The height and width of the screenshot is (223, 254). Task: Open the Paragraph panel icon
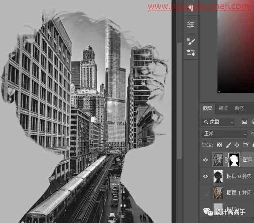coord(191,8)
